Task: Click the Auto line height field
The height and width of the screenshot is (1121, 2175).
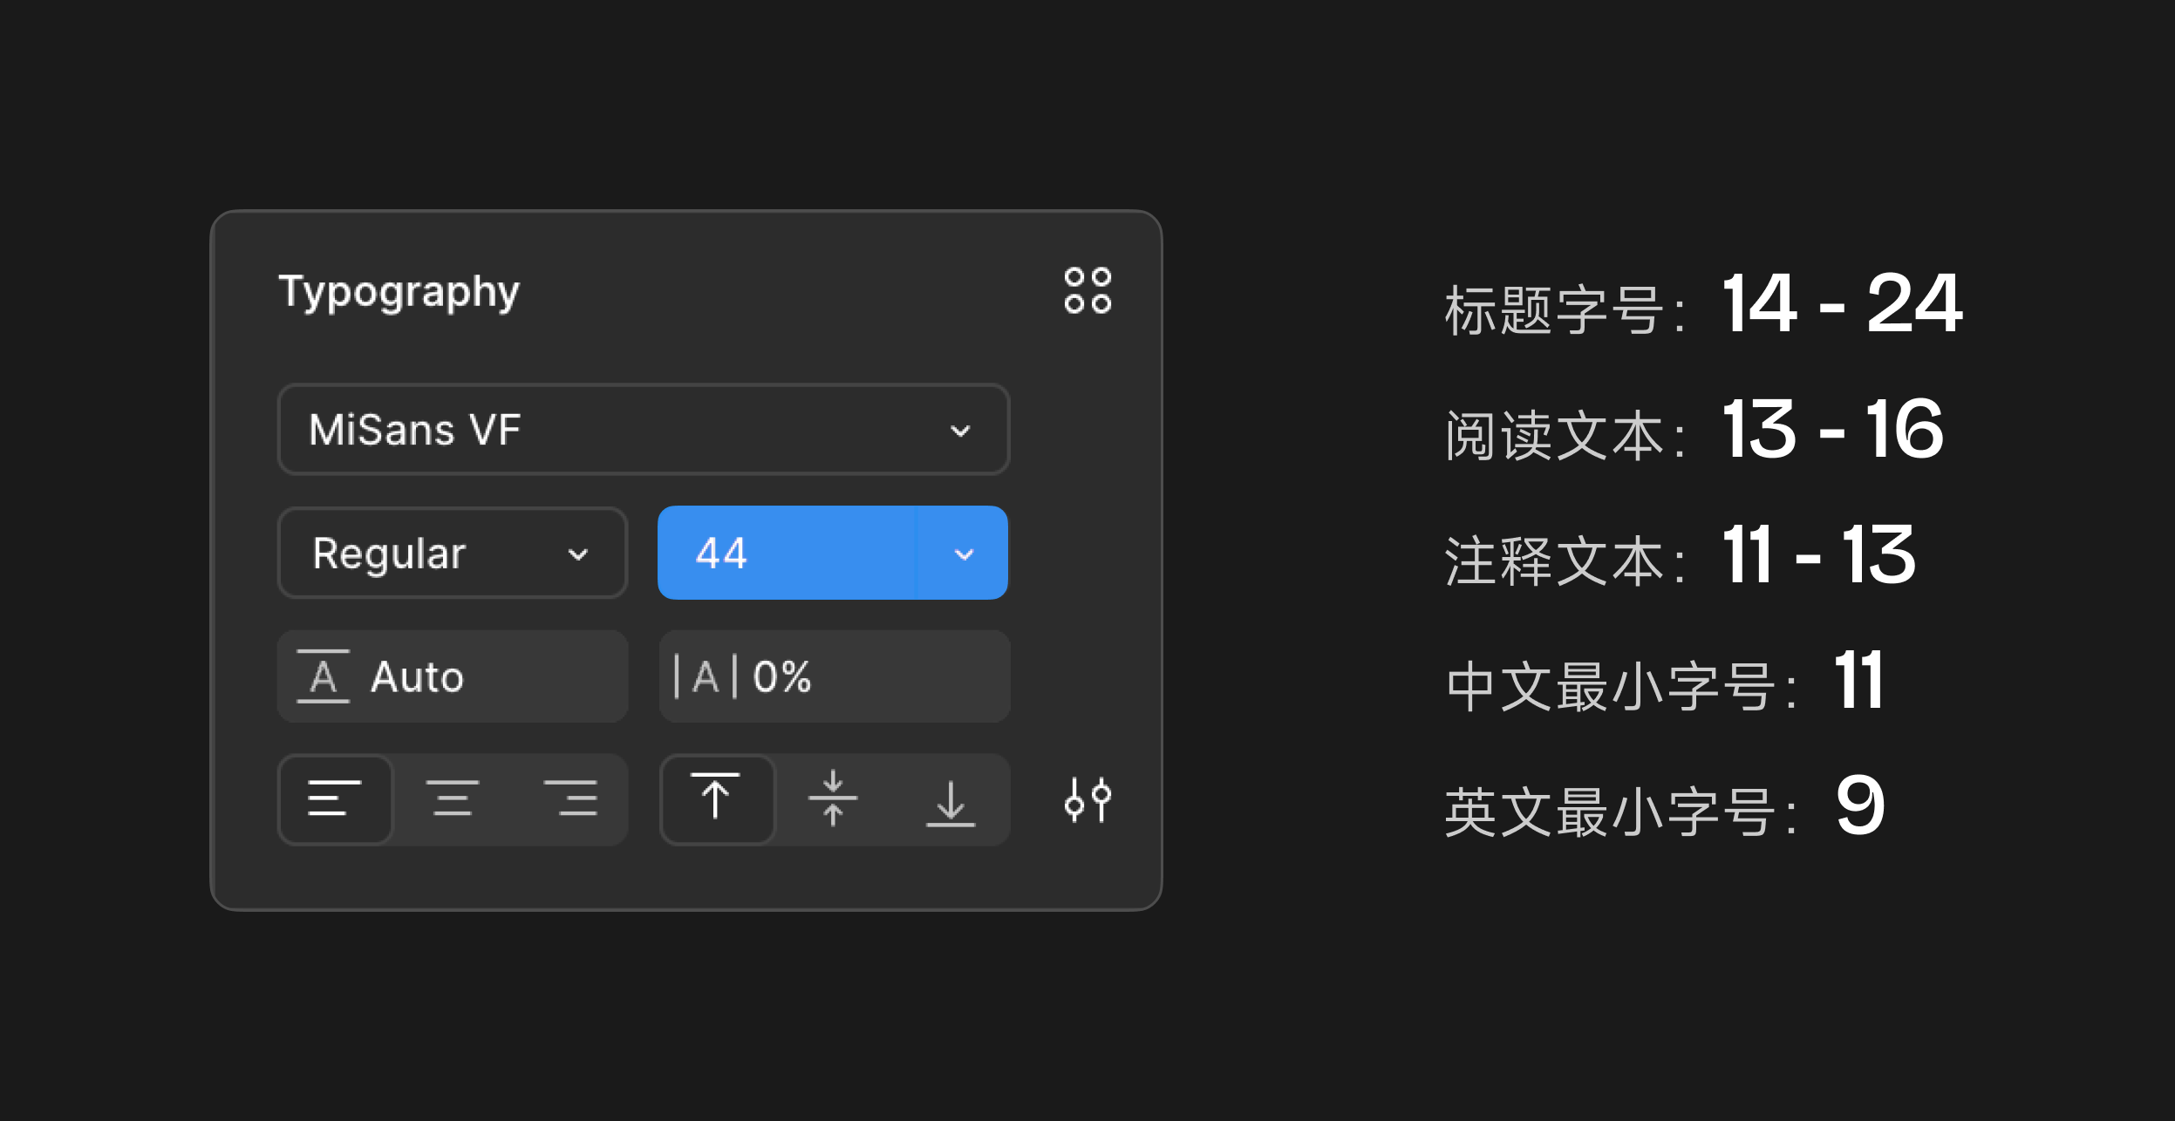Action: [x=488, y=676]
